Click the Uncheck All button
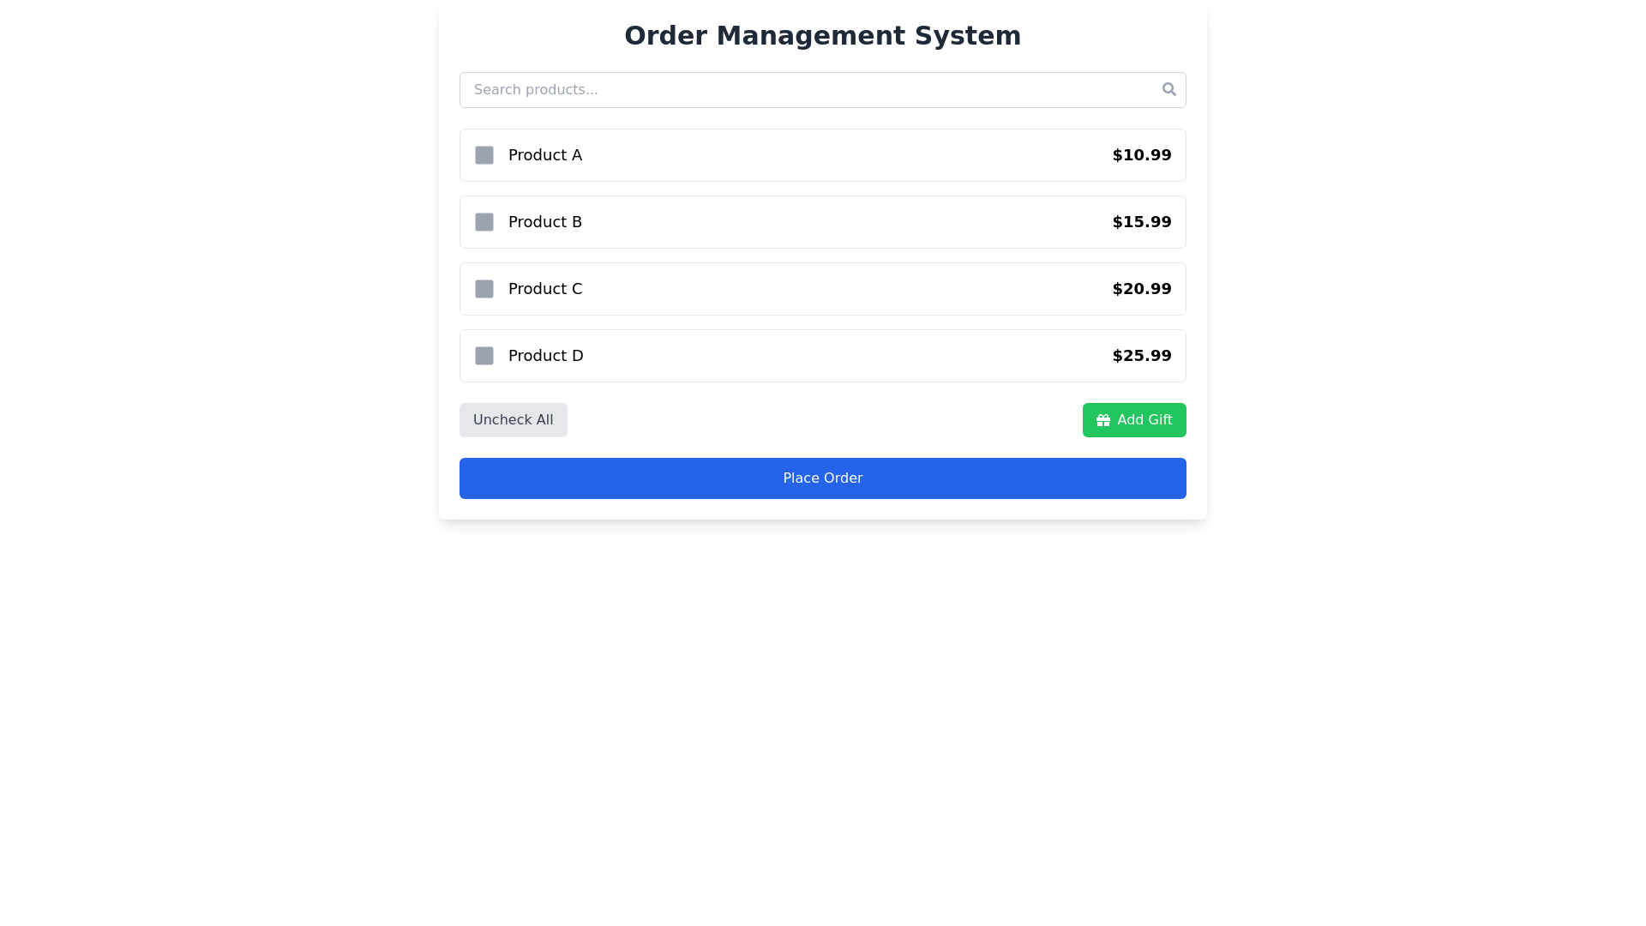Image resolution: width=1646 pixels, height=926 pixels. [x=513, y=420]
